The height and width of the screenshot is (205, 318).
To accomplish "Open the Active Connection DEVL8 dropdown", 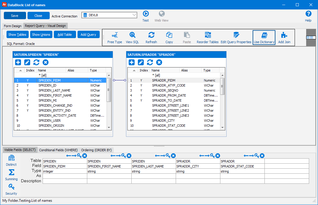I will pos(109,15).
